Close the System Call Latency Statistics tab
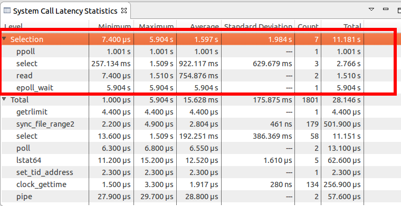This screenshot has height=206, width=401. (124, 11)
